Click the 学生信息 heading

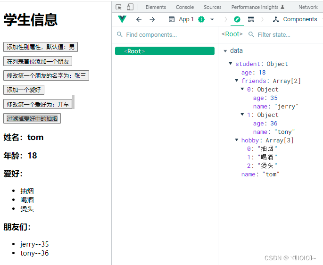(x=31, y=20)
